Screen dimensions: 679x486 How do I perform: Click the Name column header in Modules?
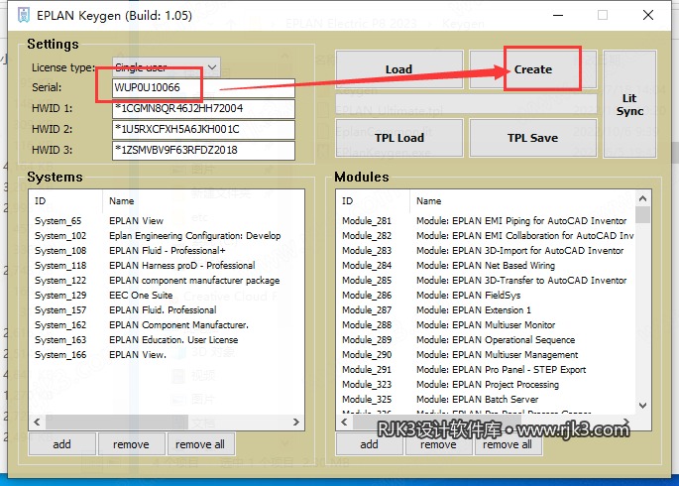click(x=522, y=201)
